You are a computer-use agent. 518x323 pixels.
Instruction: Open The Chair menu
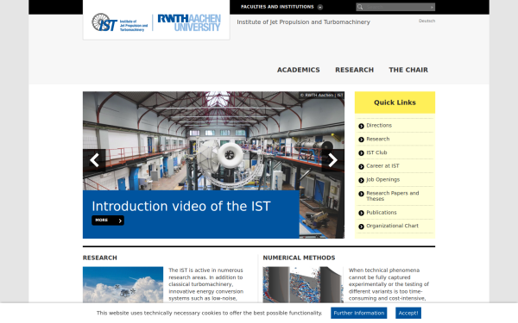click(408, 70)
